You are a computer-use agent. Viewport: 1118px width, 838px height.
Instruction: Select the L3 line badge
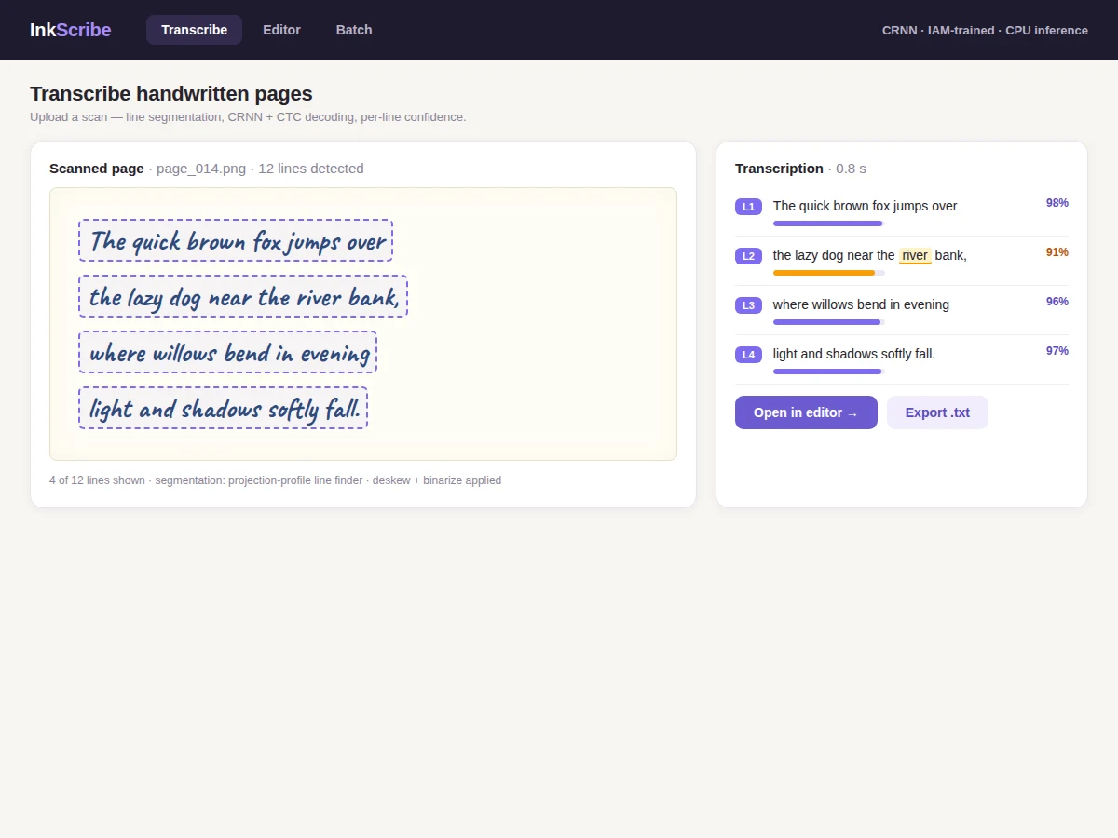(748, 305)
